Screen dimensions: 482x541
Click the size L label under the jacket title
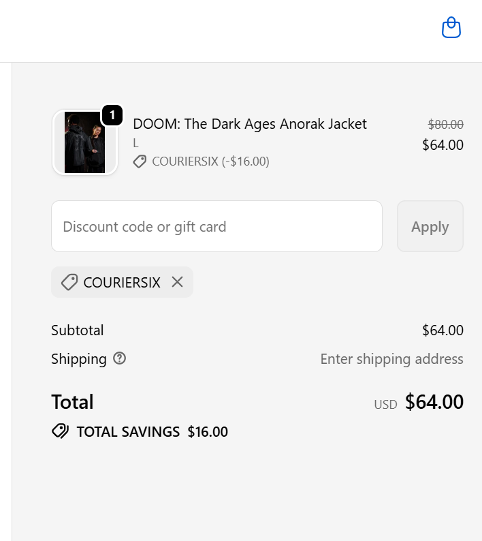pyautogui.click(x=135, y=143)
